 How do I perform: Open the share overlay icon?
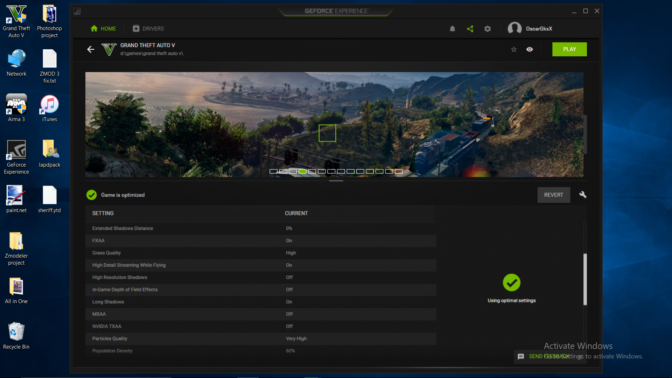coord(470,29)
